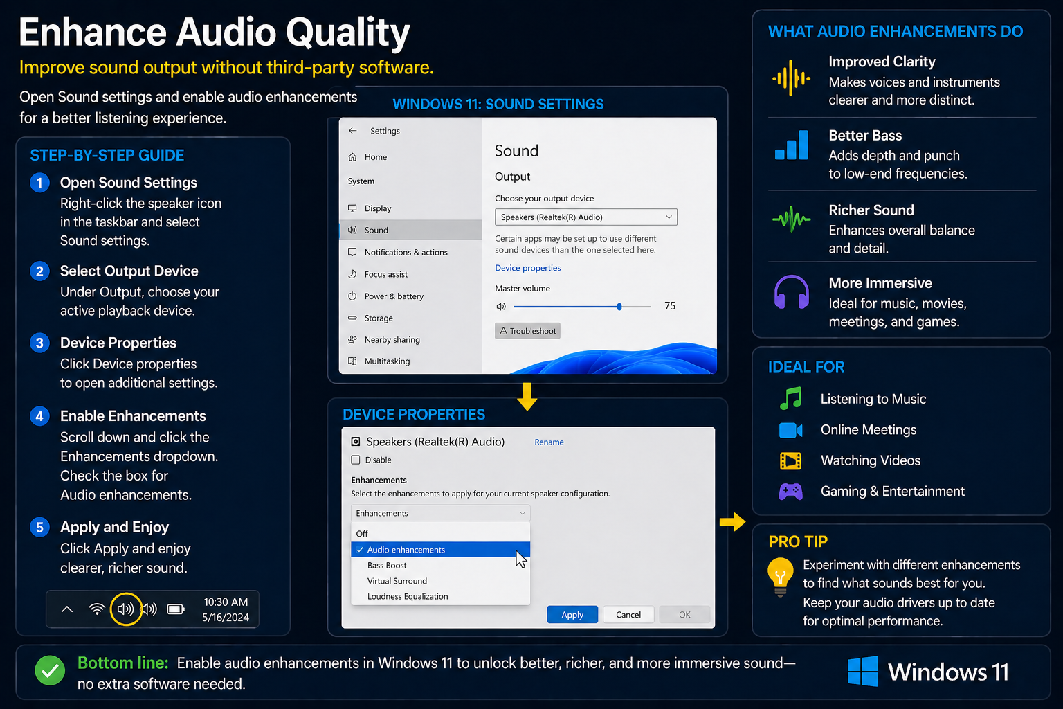The height and width of the screenshot is (709, 1063).
Task: Show hidden tray icons chevron
Action: [x=67, y=609]
